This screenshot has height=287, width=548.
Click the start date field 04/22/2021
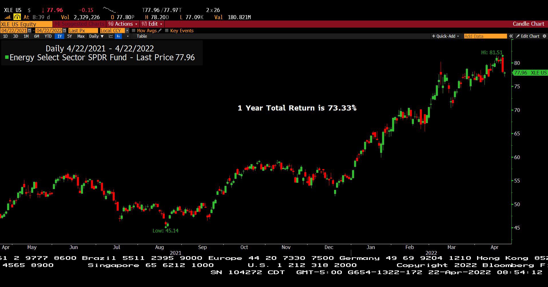14,31
